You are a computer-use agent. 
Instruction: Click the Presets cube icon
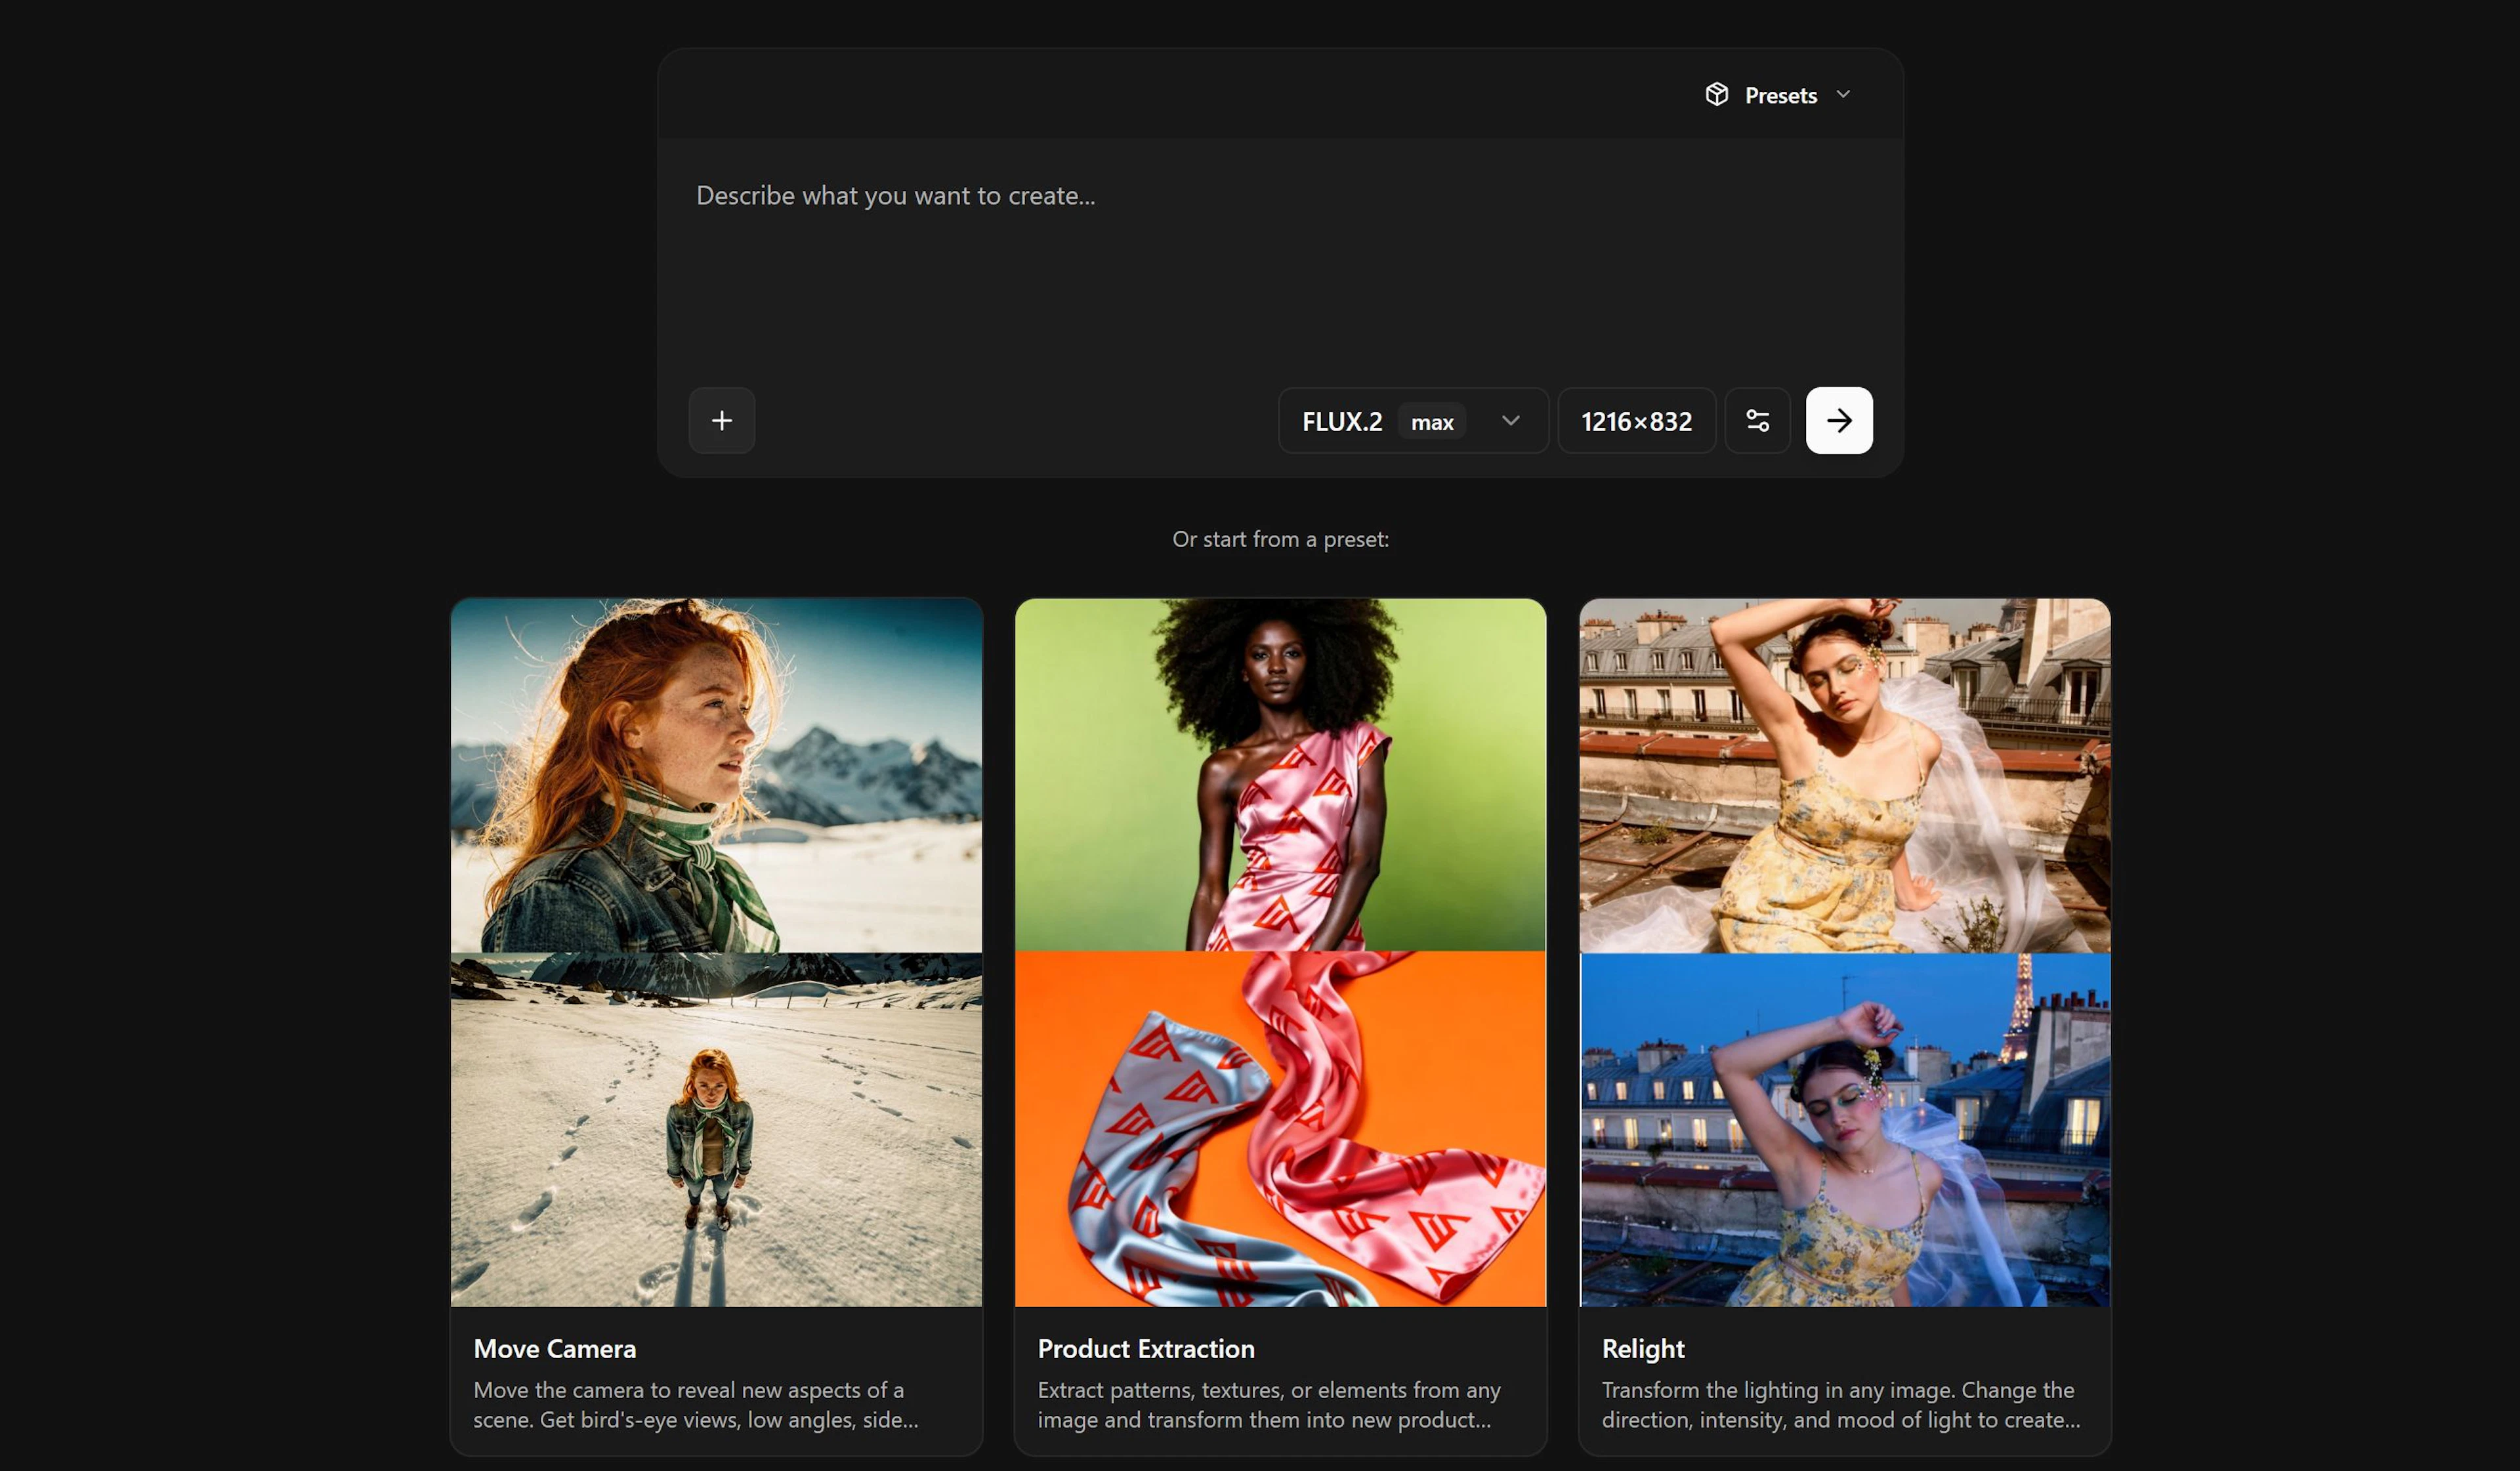pyautogui.click(x=1716, y=95)
